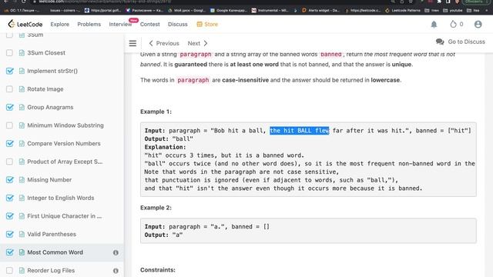Open the Reorder Log Files problem

(x=51, y=271)
